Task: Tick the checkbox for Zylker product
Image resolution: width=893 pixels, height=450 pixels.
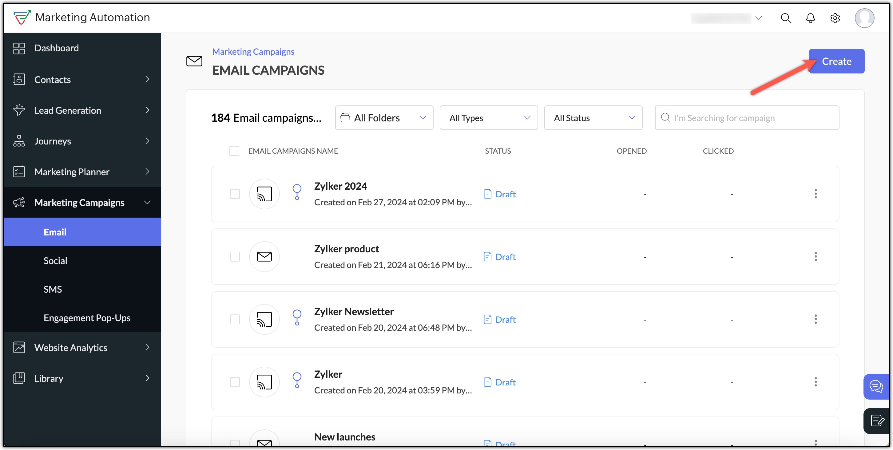Action: 235,257
